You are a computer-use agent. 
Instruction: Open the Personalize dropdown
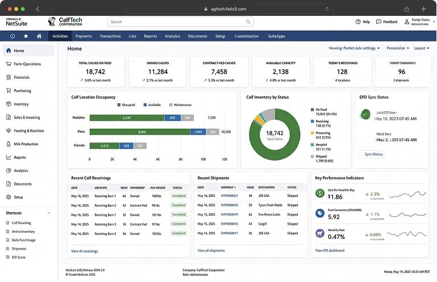point(398,48)
